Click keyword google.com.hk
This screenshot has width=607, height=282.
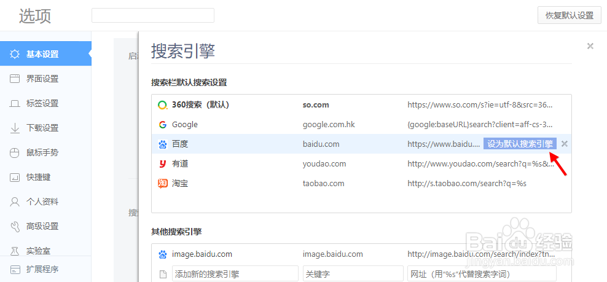(329, 125)
